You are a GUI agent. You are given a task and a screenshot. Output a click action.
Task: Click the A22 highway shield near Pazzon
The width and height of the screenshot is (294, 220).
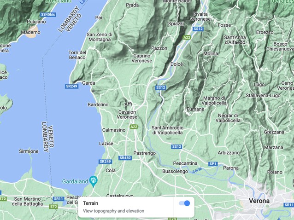(187, 37)
